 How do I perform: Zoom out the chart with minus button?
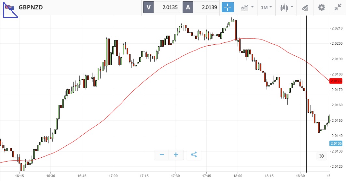pos(162,155)
